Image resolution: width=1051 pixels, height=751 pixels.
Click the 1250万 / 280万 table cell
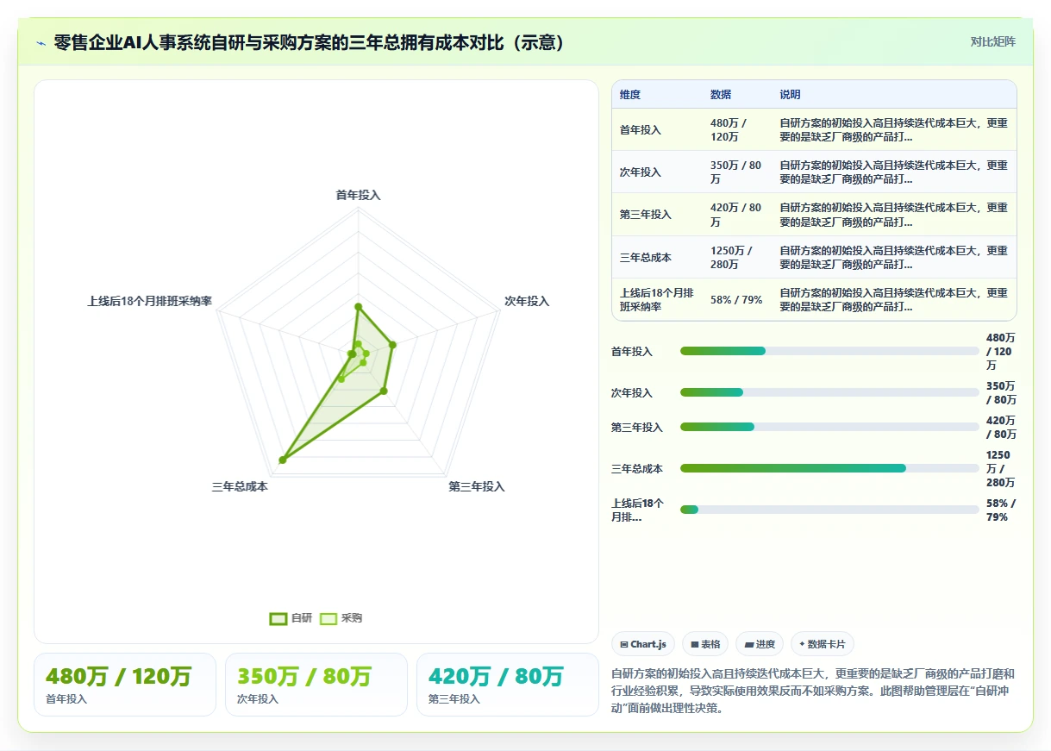pyautogui.click(x=737, y=257)
